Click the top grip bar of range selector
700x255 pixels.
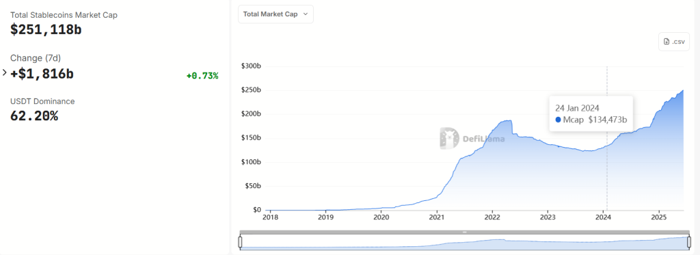coord(464,232)
